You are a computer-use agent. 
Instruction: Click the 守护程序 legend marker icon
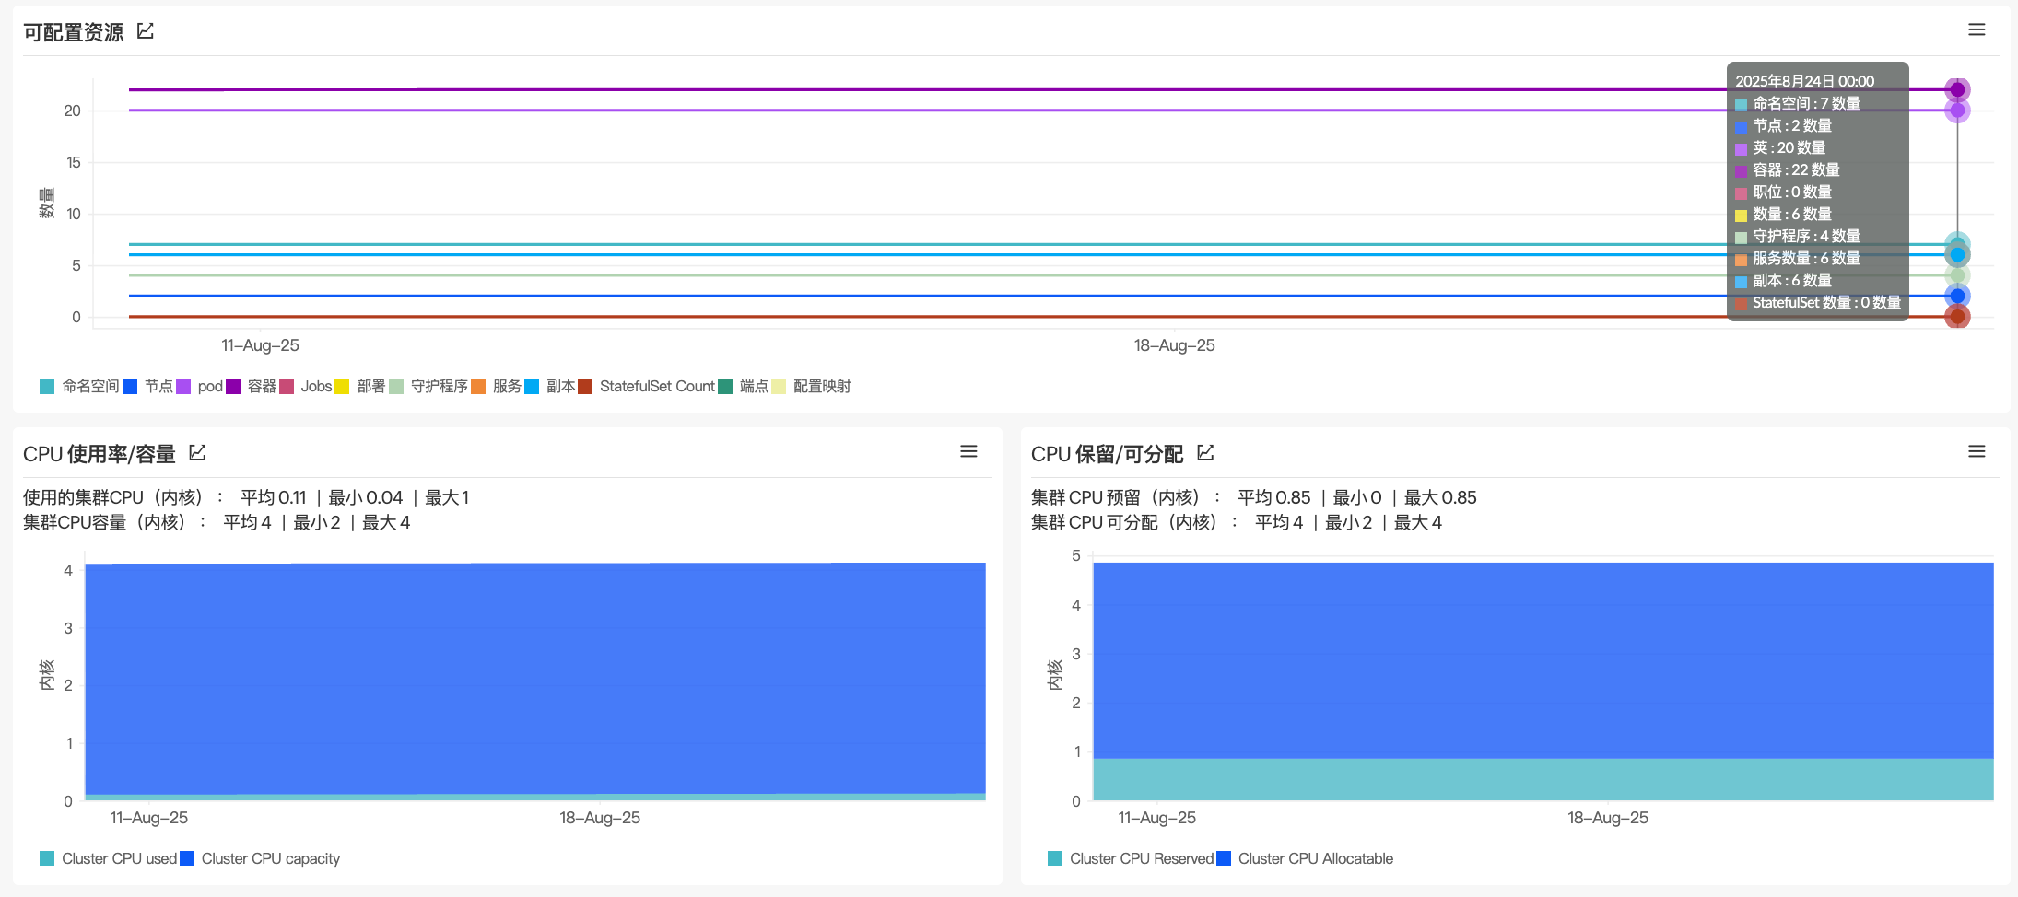(397, 387)
